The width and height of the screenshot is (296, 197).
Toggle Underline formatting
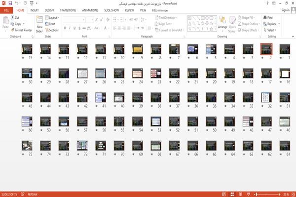(74, 28)
